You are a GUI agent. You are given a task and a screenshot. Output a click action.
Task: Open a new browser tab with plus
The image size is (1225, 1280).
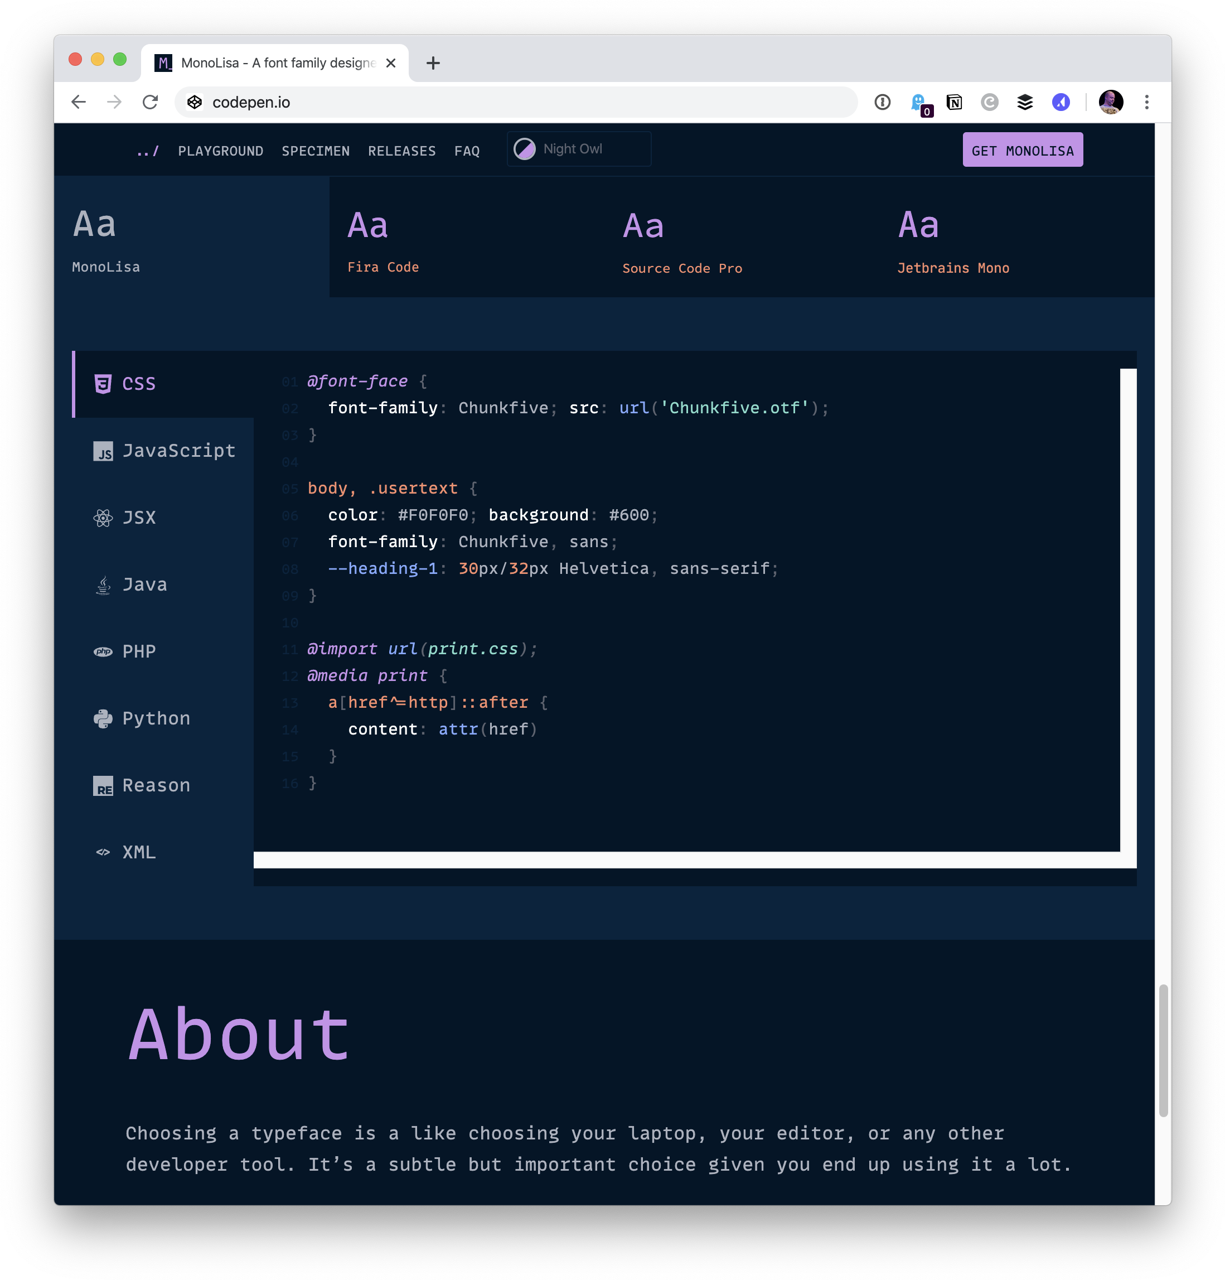[x=433, y=62]
